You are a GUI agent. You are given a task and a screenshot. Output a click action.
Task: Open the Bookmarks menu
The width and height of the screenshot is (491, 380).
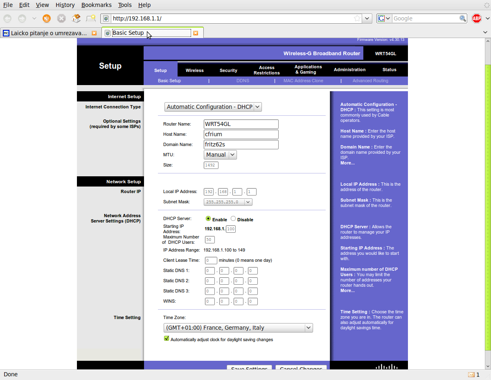(96, 5)
